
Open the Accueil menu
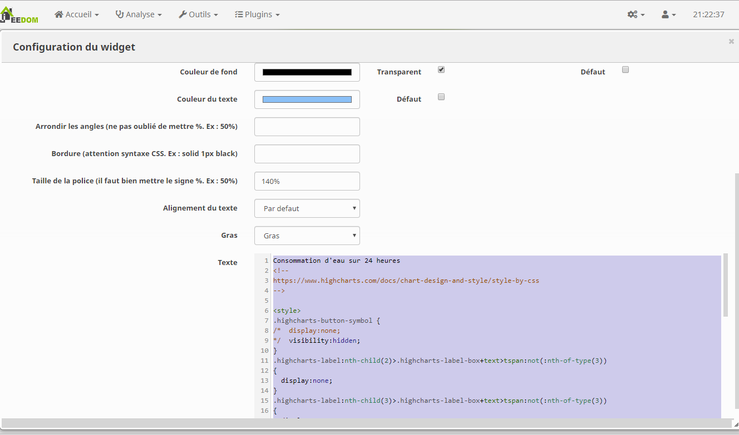(77, 14)
